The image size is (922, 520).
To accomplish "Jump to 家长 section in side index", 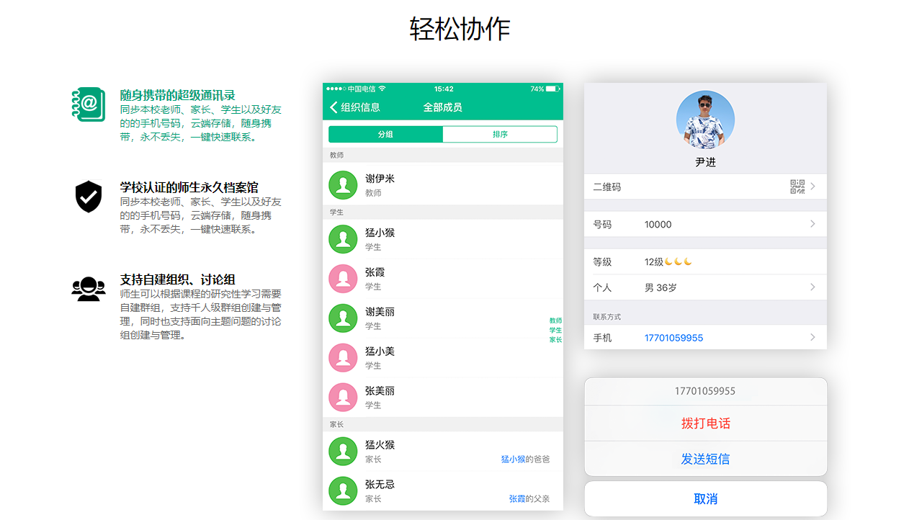I will click(555, 340).
